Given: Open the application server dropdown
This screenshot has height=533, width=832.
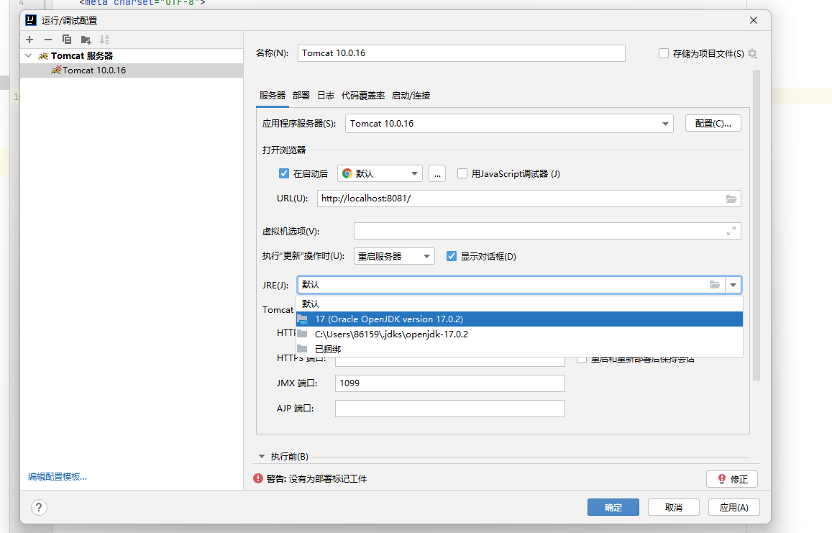Looking at the screenshot, I should (665, 124).
